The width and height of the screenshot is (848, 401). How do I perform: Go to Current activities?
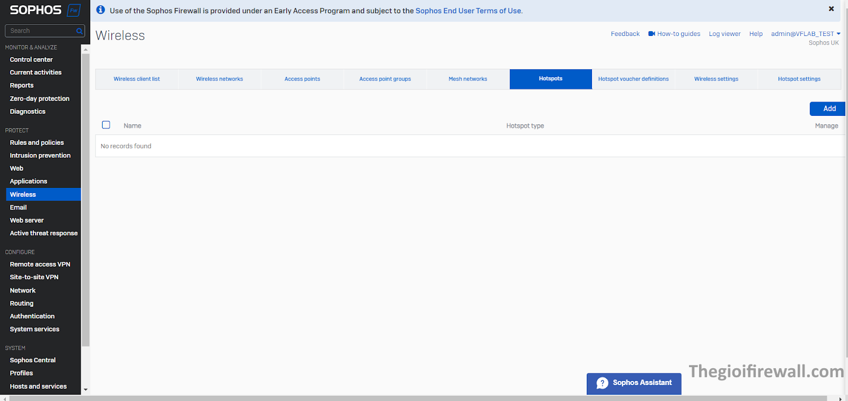[36, 72]
